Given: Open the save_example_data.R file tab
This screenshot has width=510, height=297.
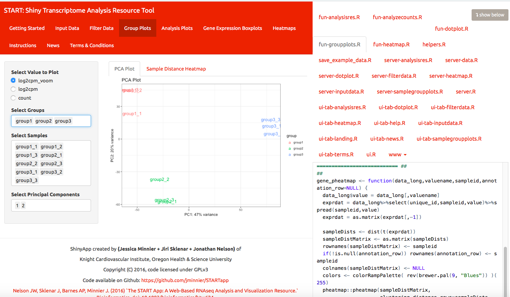Looking at the screenshot, I should pos(345,60).
